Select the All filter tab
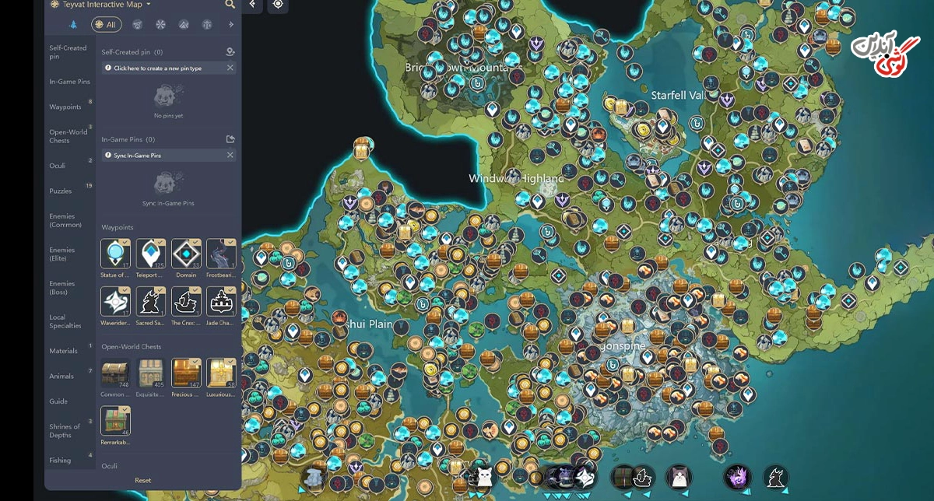The image size is (934, 501). (x=107, y=25)
